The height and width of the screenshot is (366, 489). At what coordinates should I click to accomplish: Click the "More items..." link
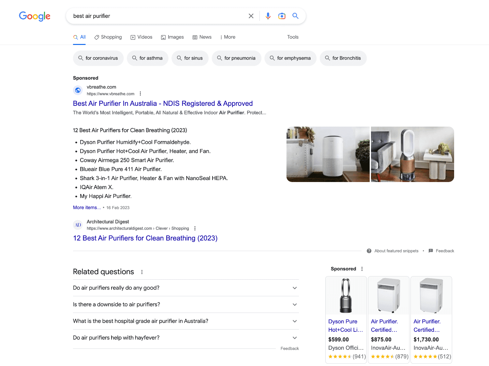(x=87, y=207)
